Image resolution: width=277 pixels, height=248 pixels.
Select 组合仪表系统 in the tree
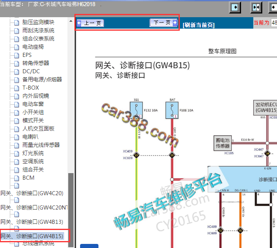pyautogui.click(x=38, y=38)
